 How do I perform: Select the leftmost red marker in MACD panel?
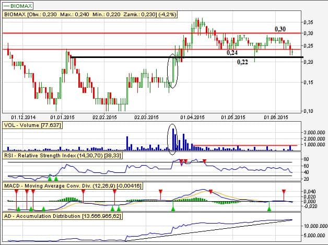pos(16,192)
